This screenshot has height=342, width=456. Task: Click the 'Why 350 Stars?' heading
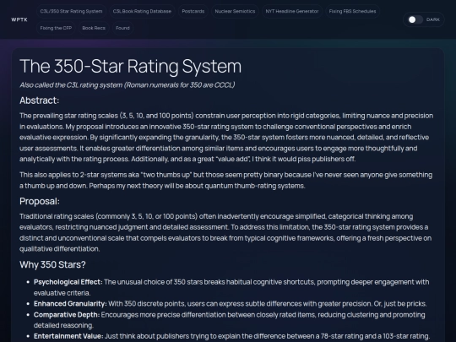[x=52, y=264]
